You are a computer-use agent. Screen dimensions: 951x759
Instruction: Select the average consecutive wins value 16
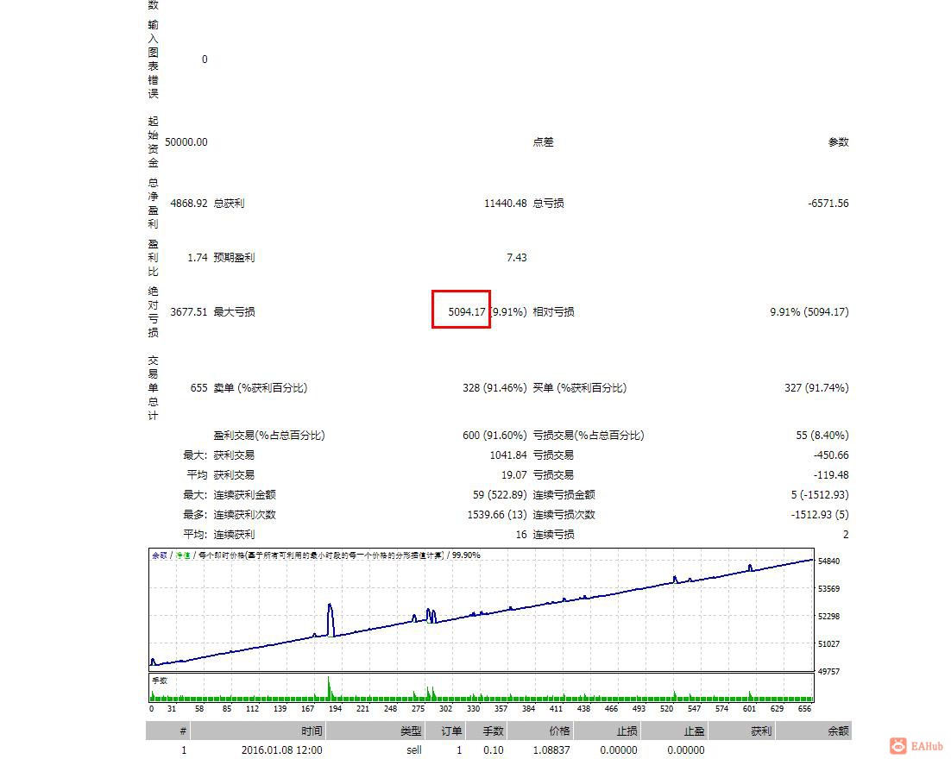[521, 535]
